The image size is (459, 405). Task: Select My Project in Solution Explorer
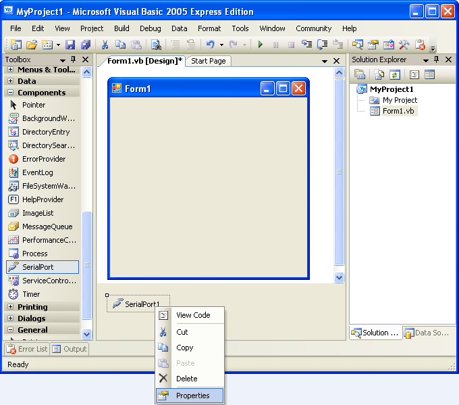[x=400, y=100]
